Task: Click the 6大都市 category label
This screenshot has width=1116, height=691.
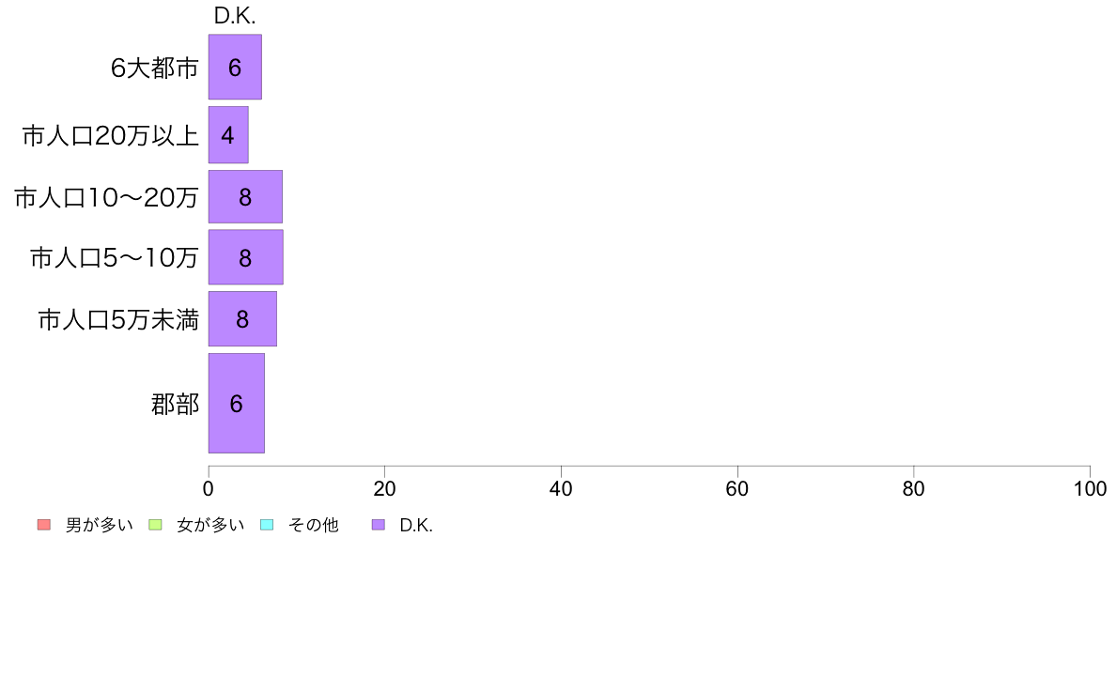Action: tap(154, 68)
